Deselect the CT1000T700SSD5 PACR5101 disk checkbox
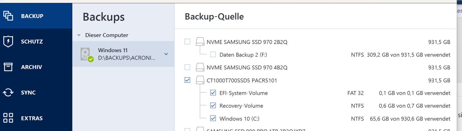The image size is (462, 131). [x=187, y=80]
